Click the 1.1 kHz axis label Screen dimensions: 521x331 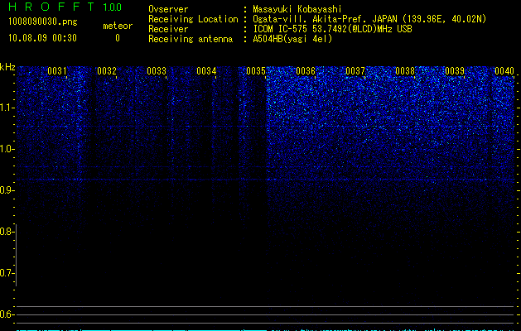click(7, 108)
